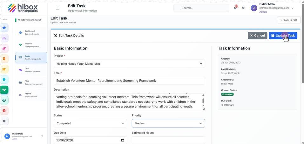The width and height of the screenshot is (304, 144).
Task: Toggle the hamburger menu icon
Action: pos(57,8)
